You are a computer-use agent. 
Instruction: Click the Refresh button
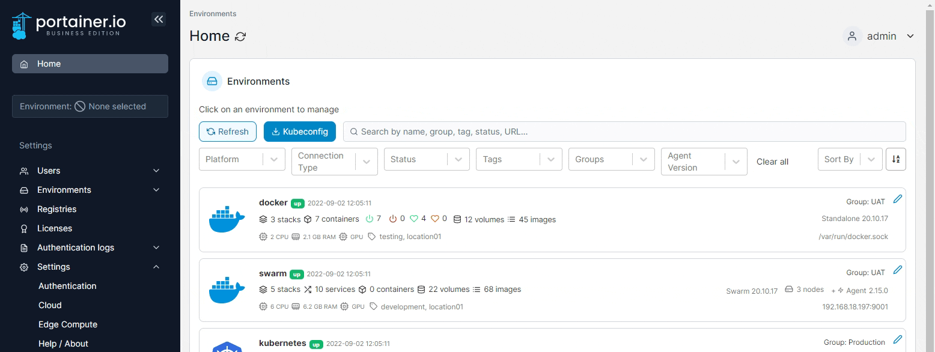228,132
